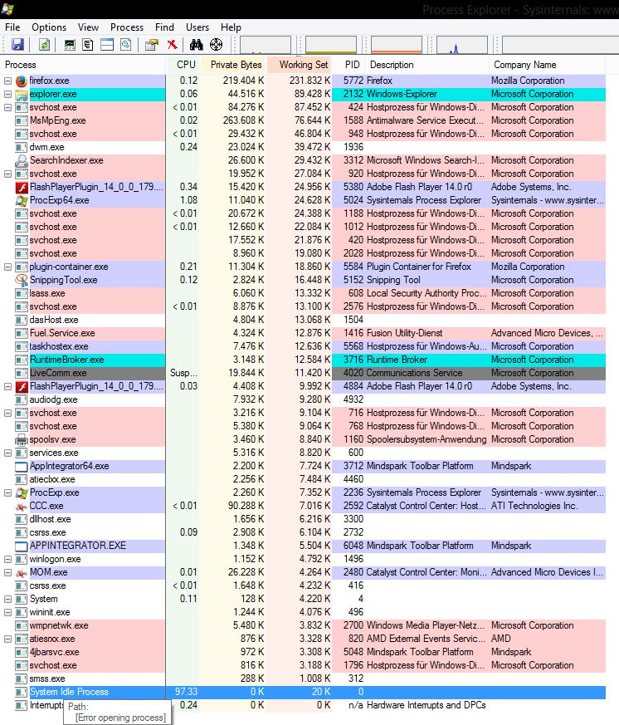Click the red X Kill Process icon
619x725 pixels.
point(173,45)
